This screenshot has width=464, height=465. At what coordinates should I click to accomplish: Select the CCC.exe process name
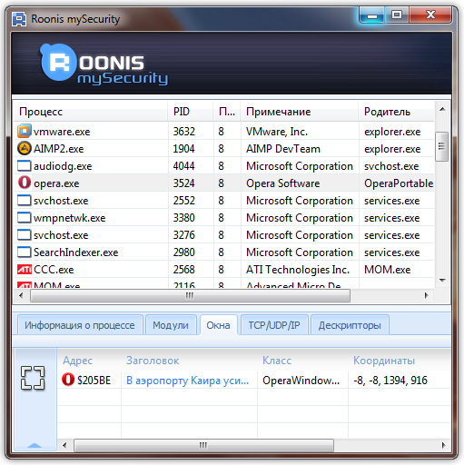click(x=54, y=270)
